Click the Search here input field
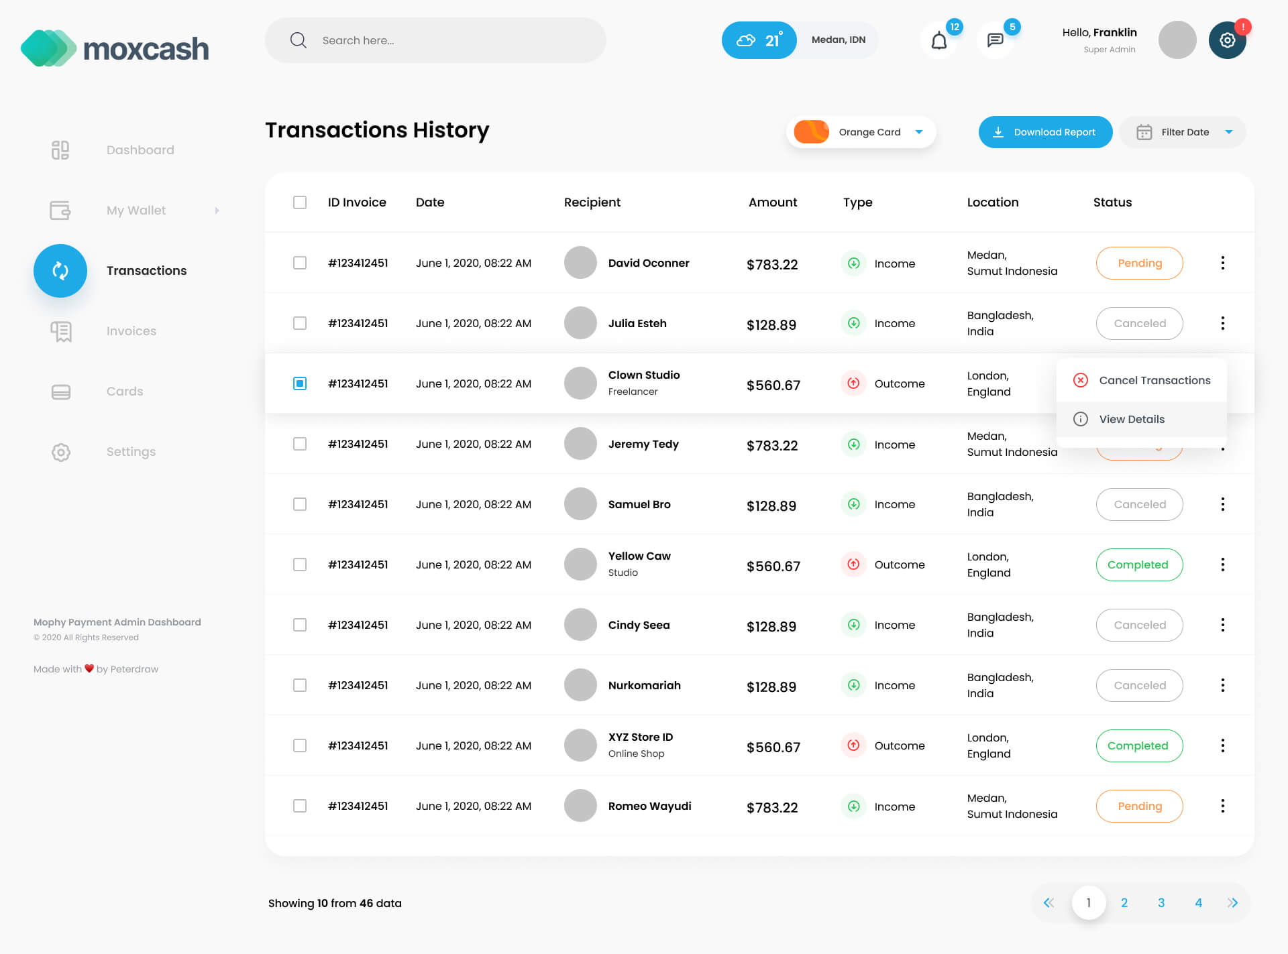 (436, 40)
